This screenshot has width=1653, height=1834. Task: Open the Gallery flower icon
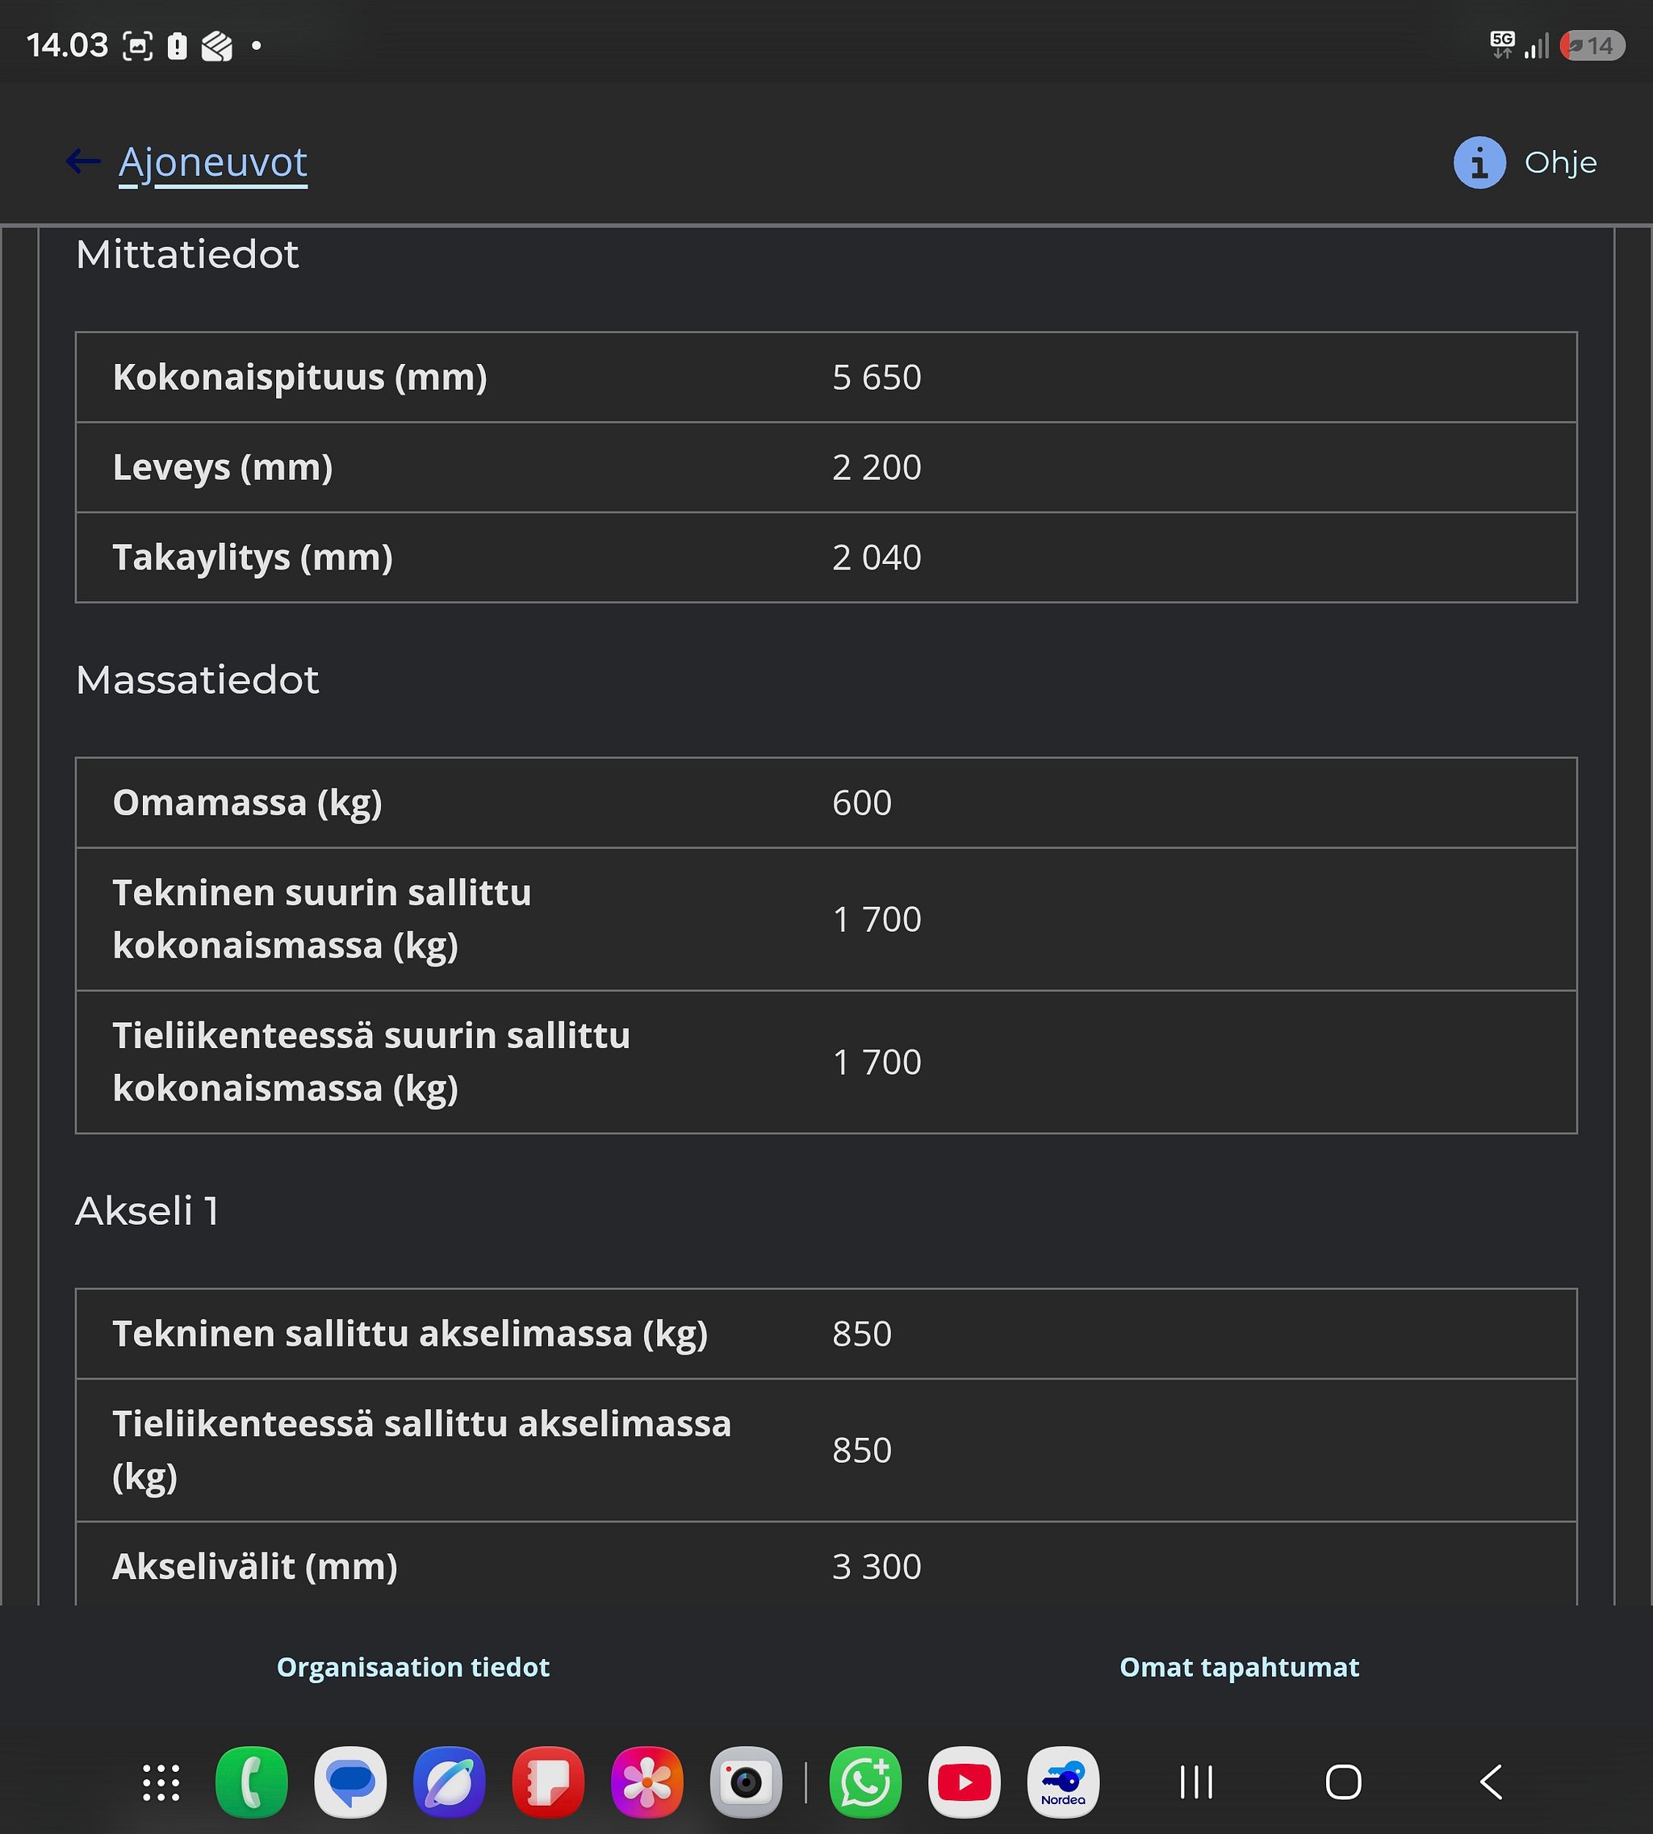pos(647,1782)
